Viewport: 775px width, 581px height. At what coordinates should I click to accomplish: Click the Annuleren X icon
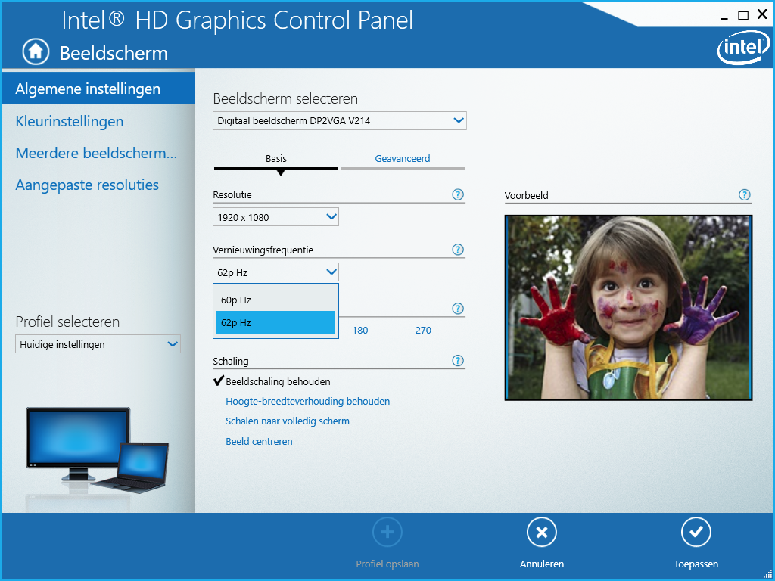coord(542,532)
